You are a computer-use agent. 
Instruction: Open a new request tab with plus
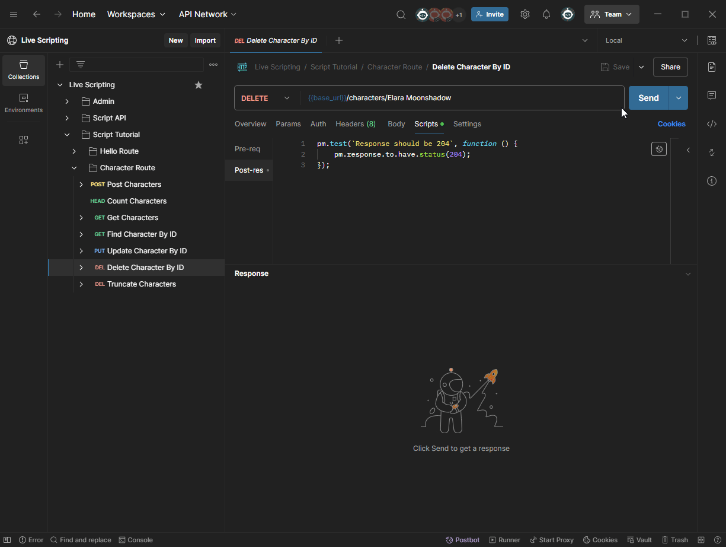(x=339, y=40)
